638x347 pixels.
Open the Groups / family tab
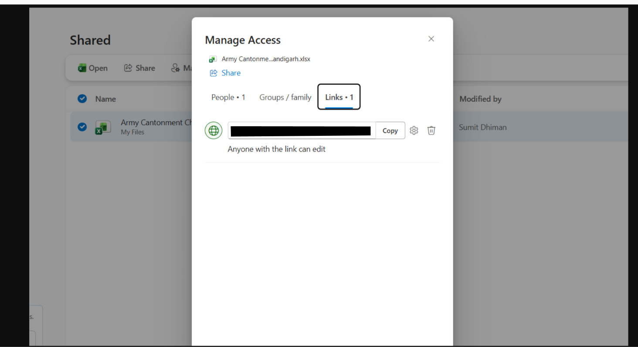(x=285, y=97)
